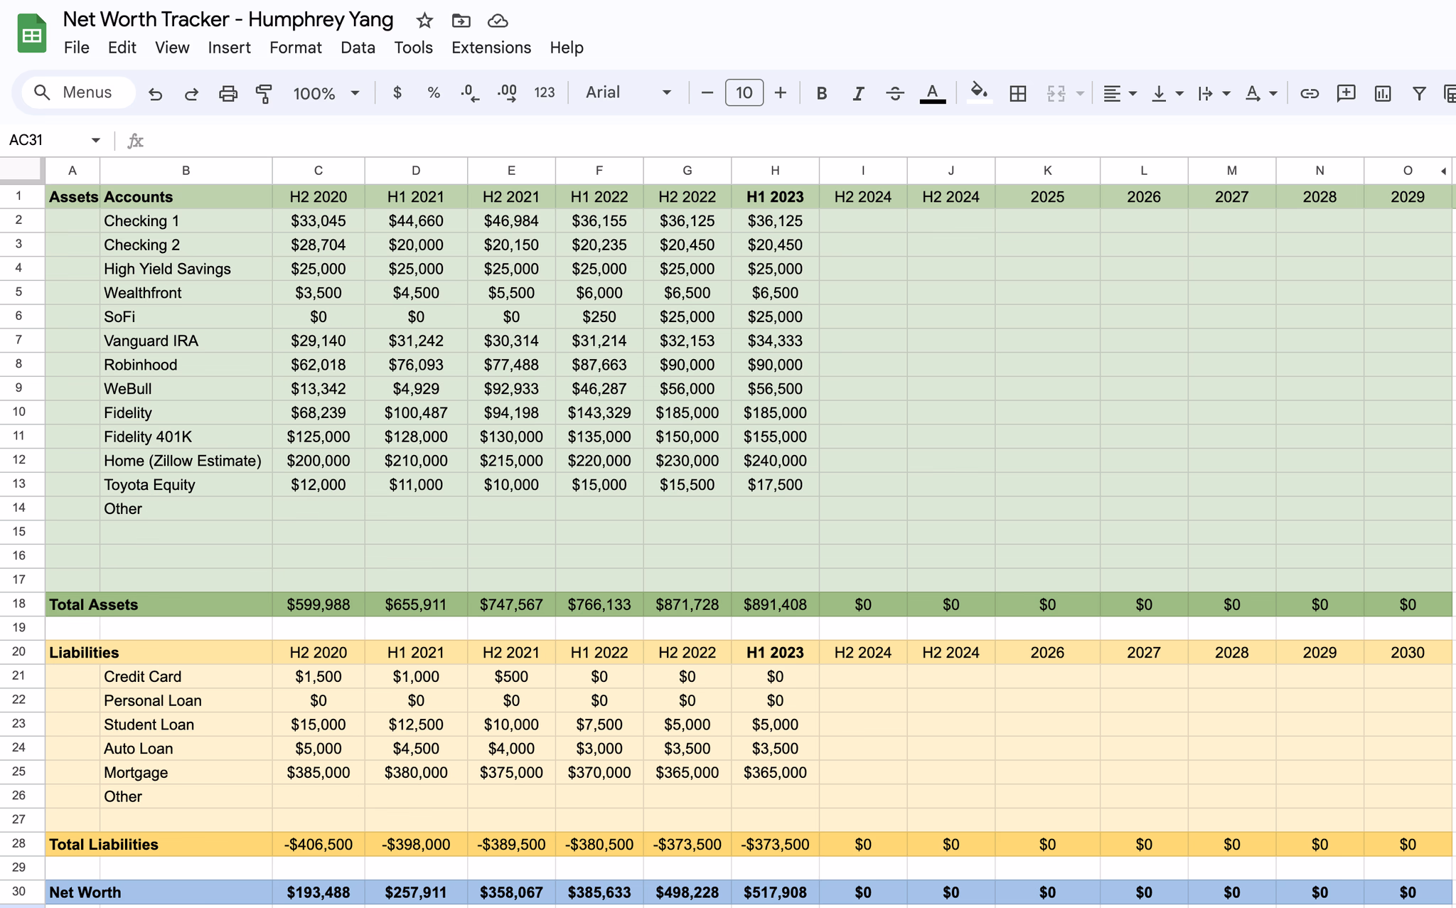Click the document title text
The height and width of the screenshot is (908, 1456).
pos(227,19)
